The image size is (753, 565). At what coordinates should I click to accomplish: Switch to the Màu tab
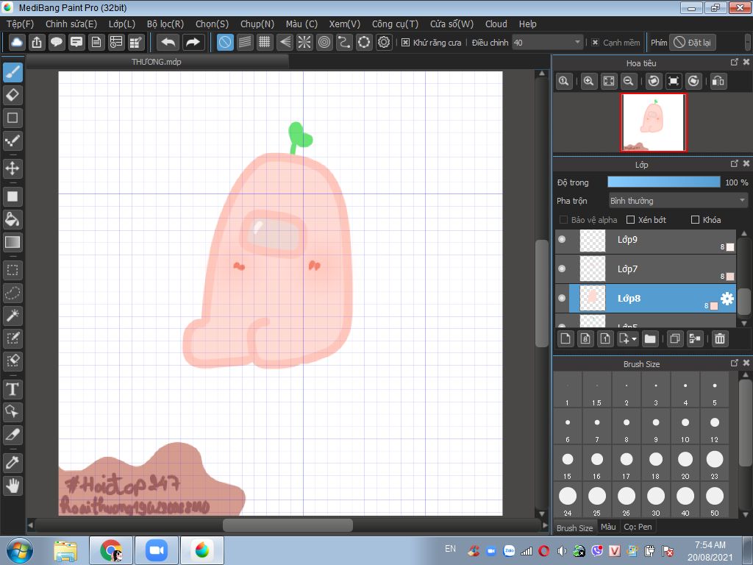[607, 527]
